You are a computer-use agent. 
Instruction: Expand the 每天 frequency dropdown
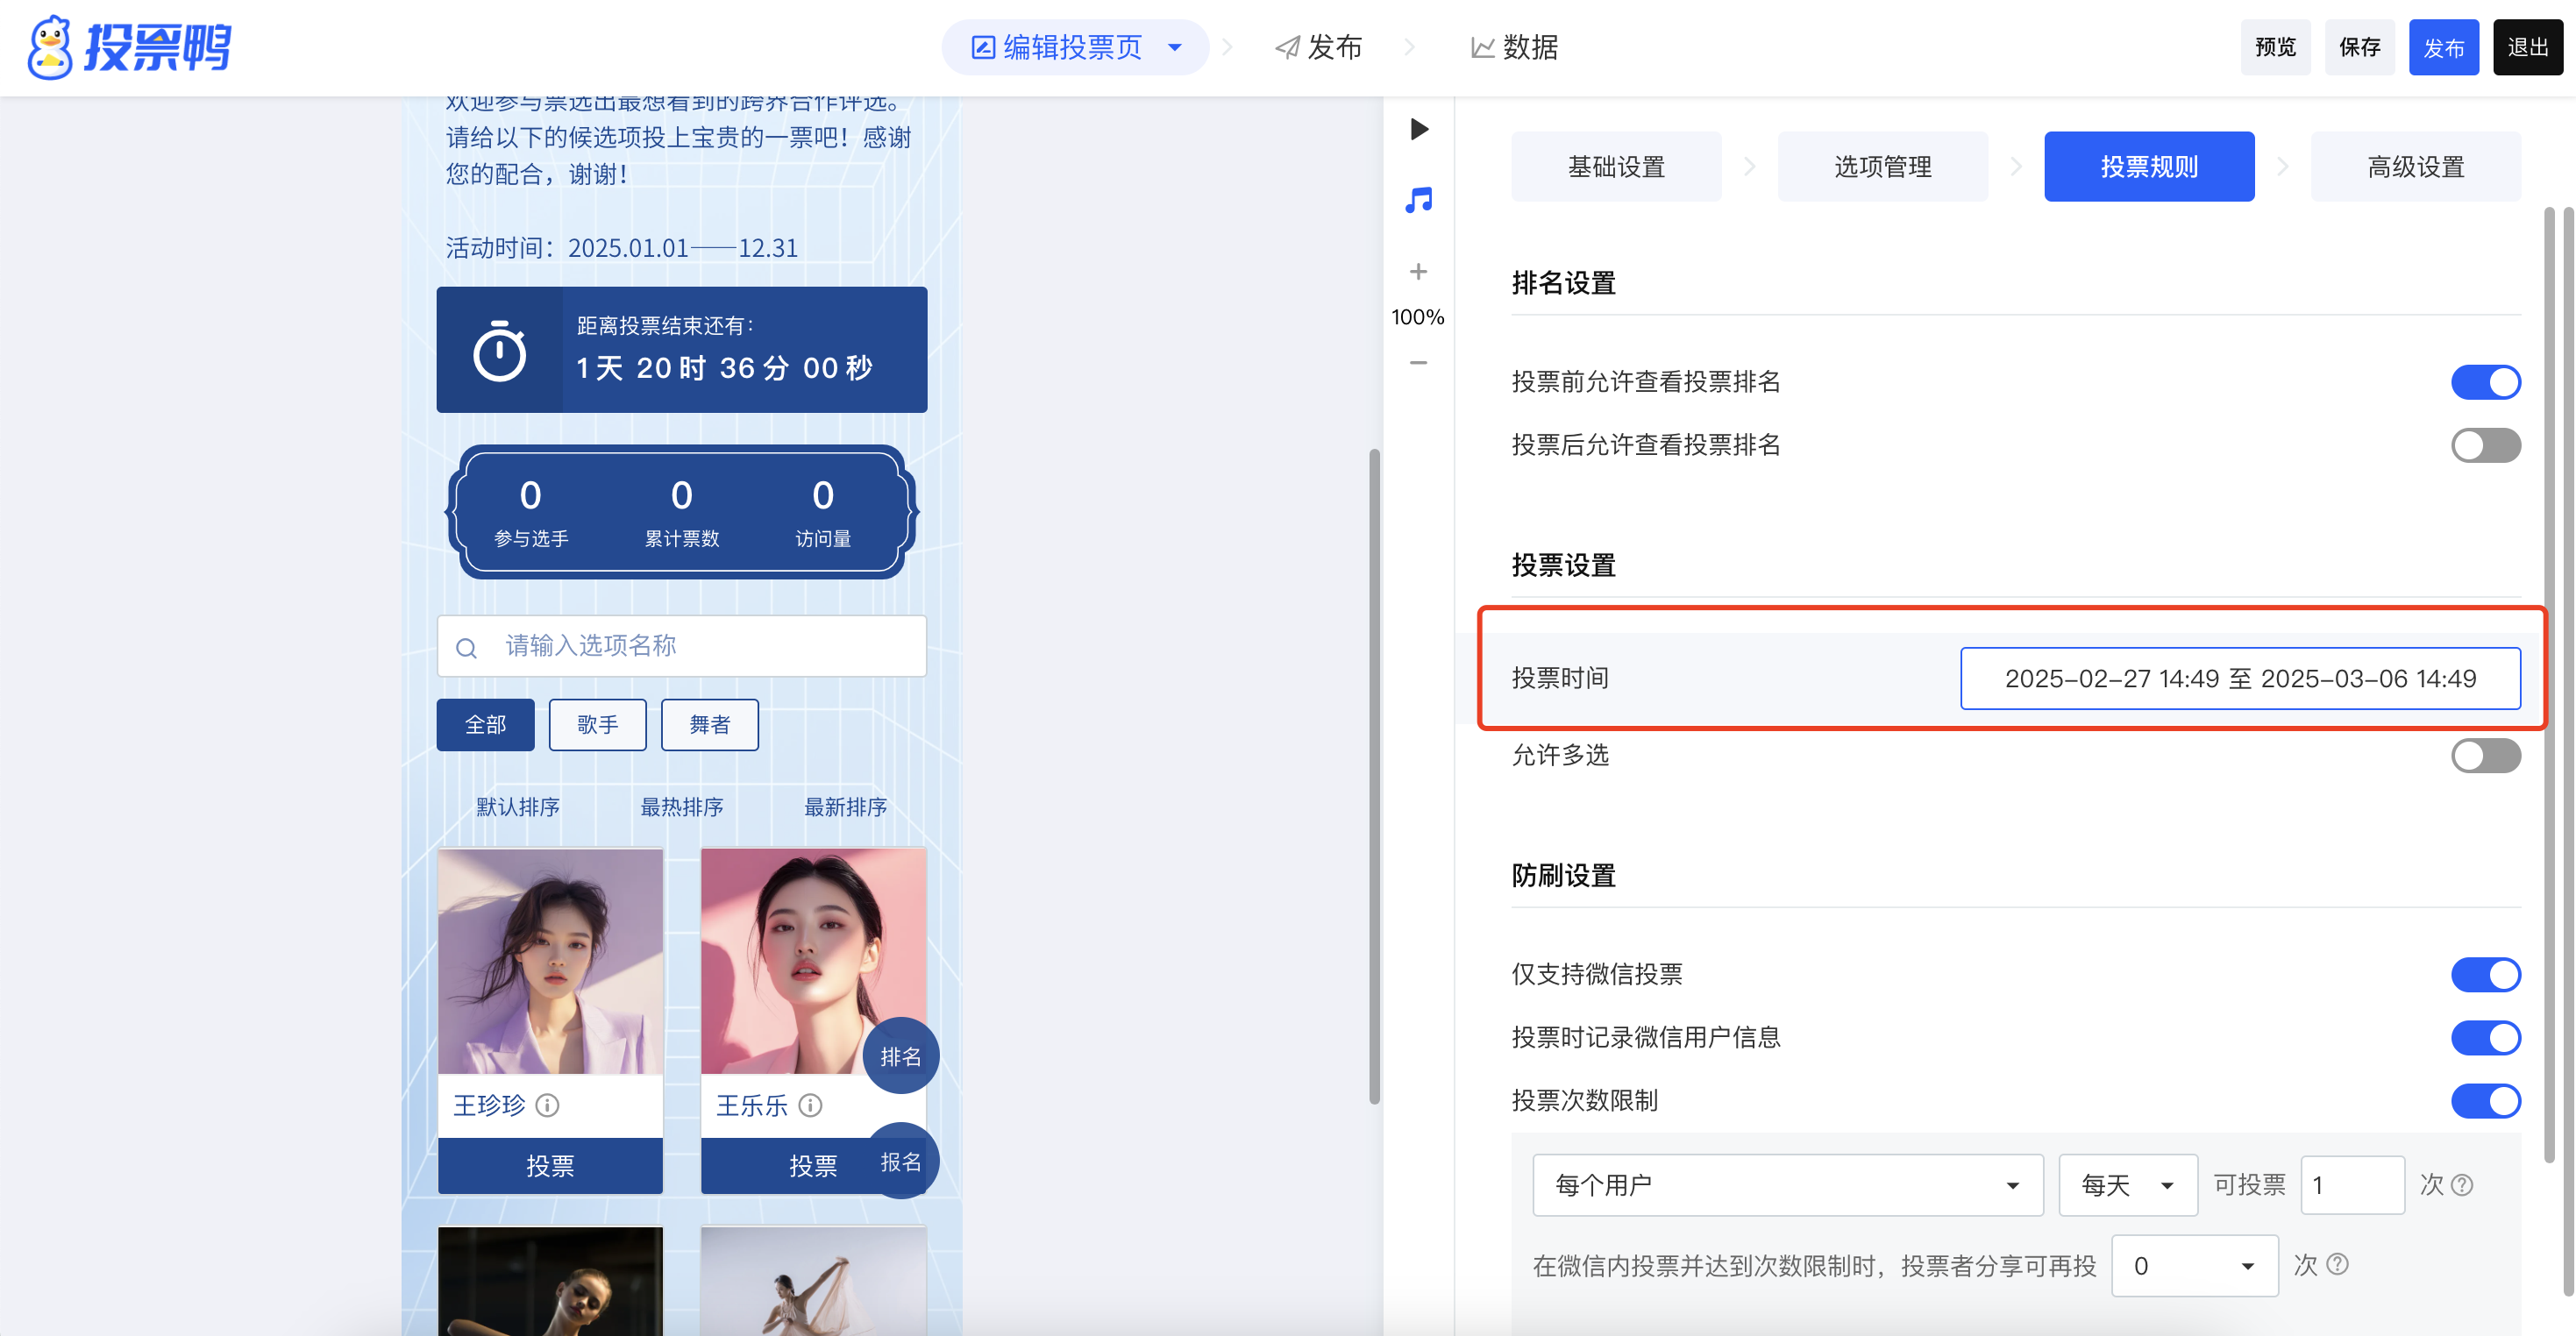(2127, 1185)
